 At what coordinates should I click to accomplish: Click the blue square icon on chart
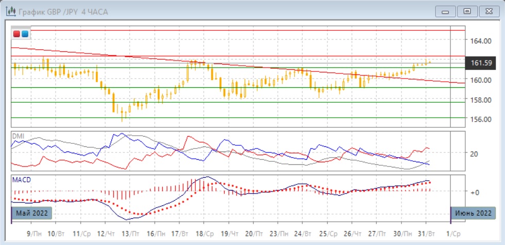pos(24,34)
